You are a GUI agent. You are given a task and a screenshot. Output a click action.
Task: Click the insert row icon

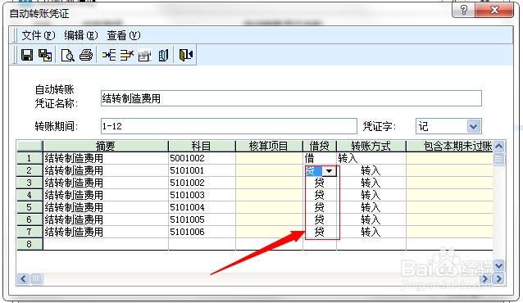tap(109, 55)
